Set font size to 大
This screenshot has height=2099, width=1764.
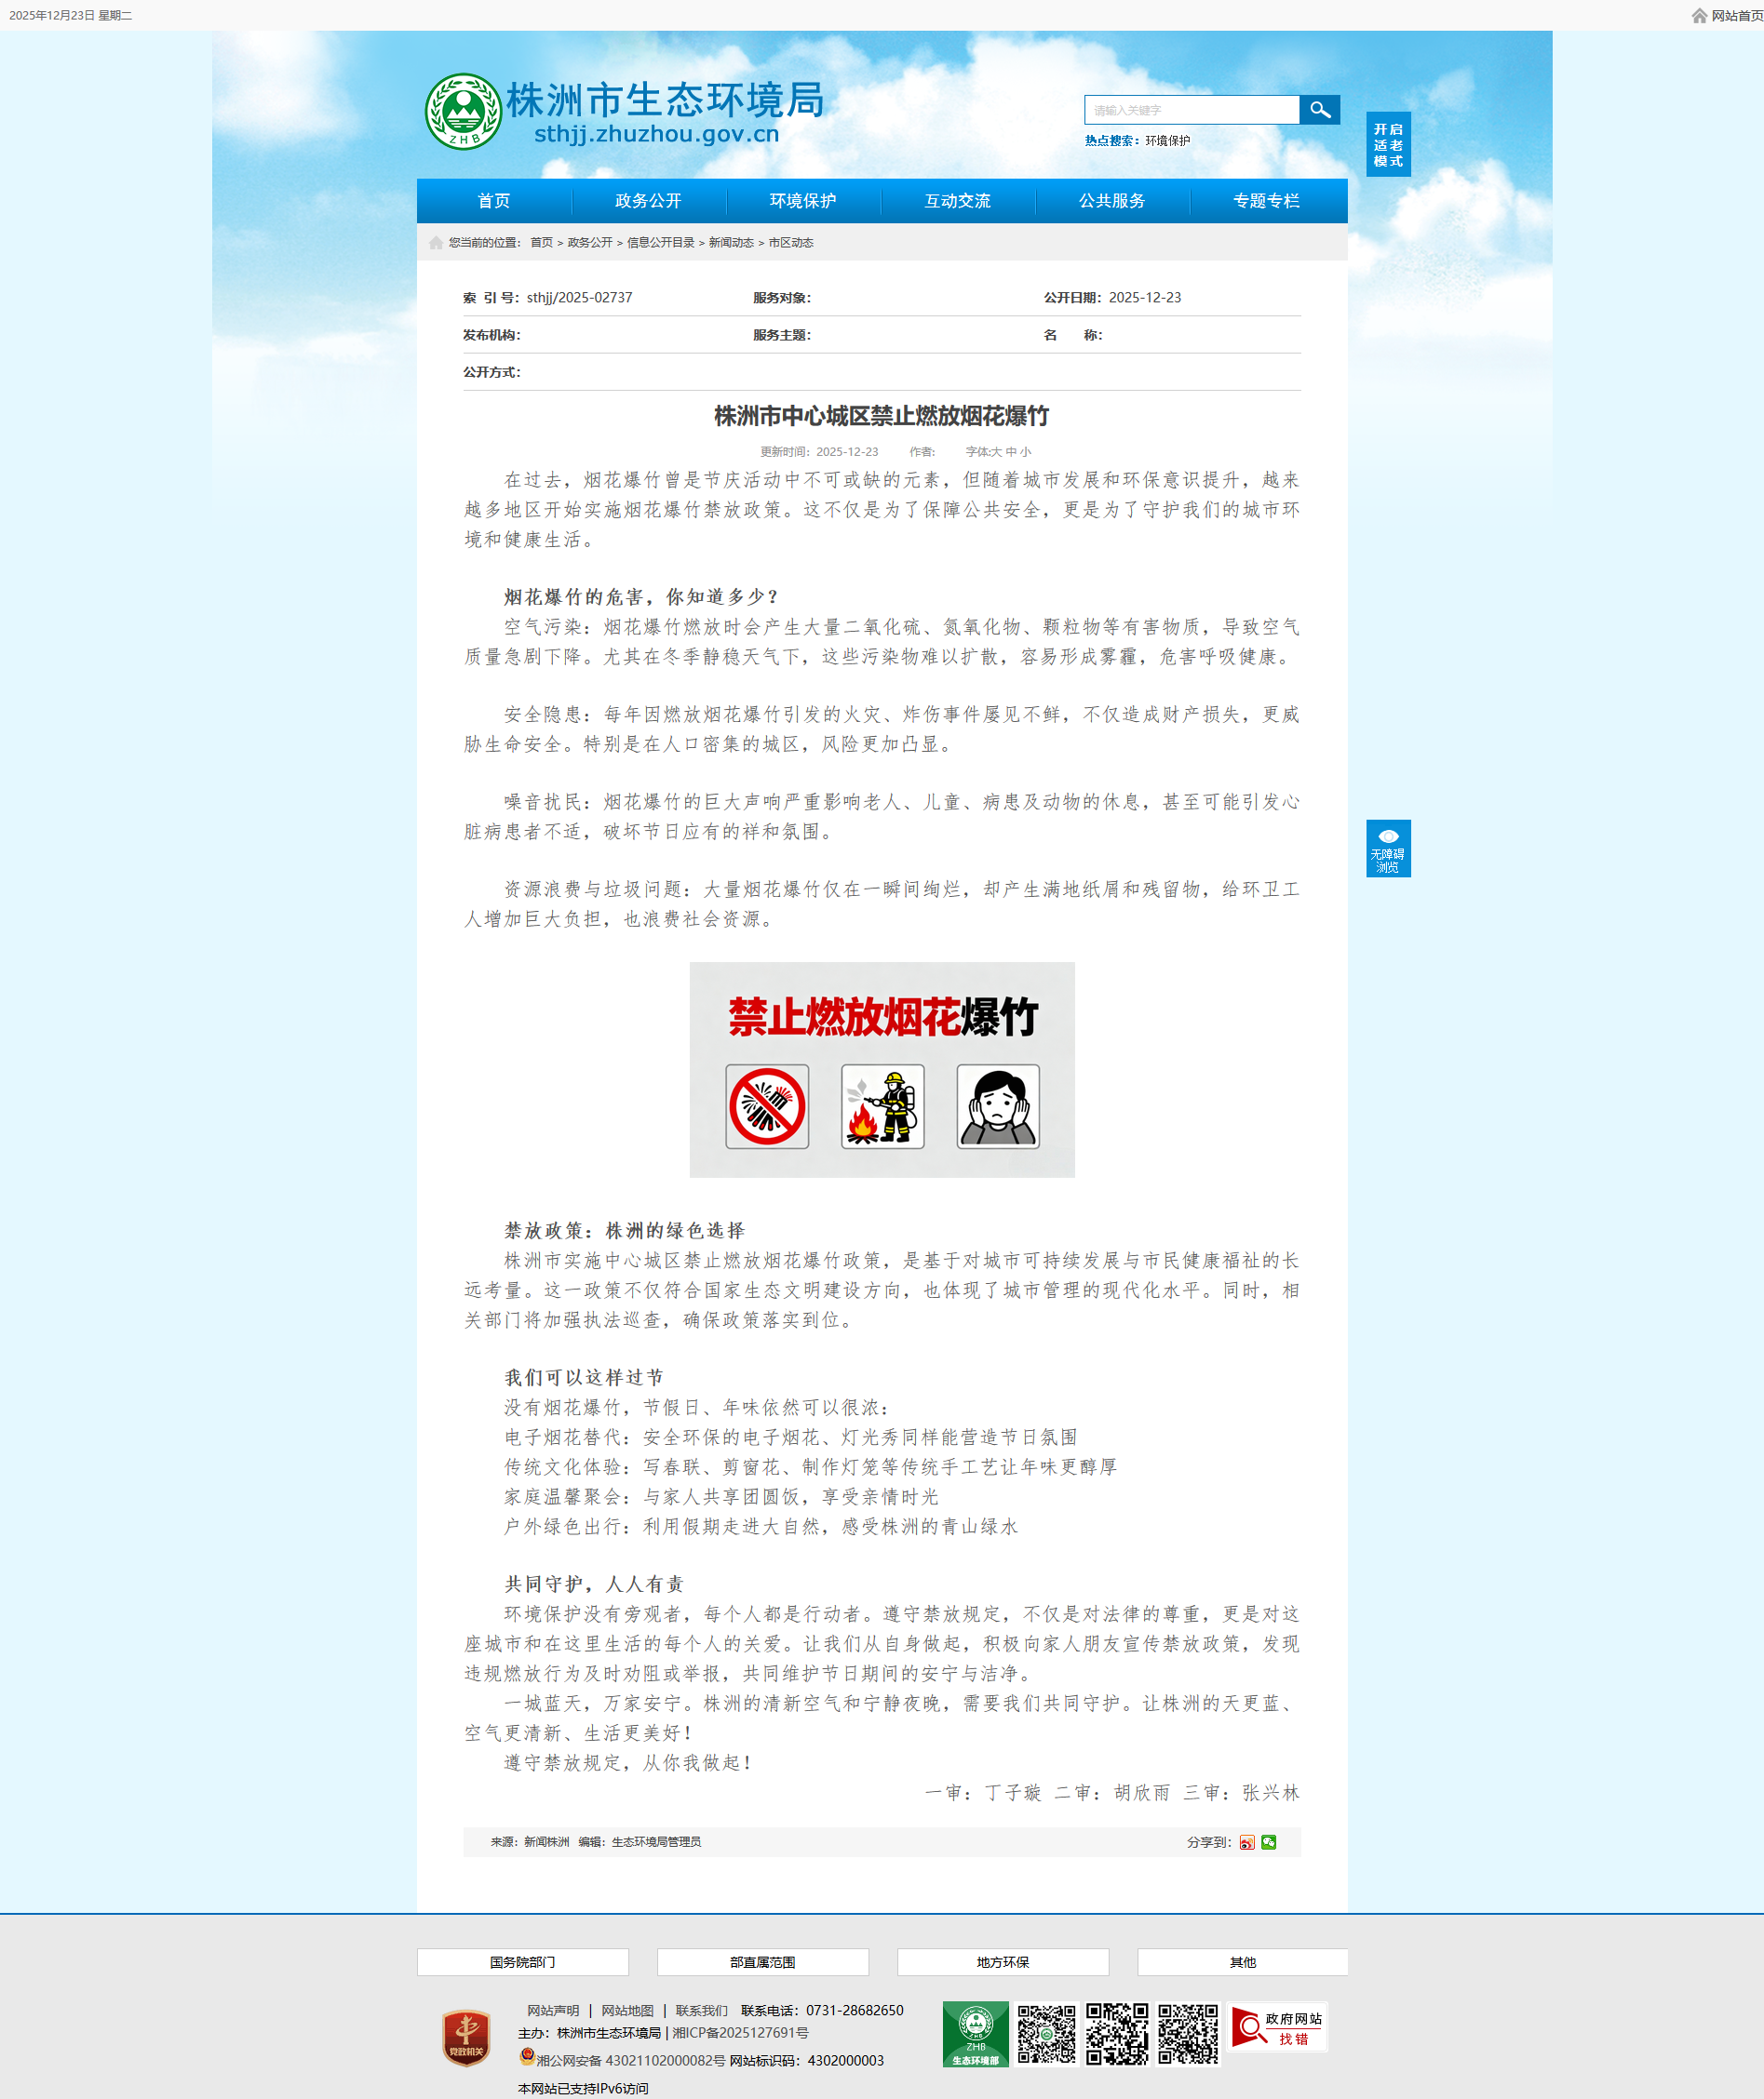click(x=996, y=452)
